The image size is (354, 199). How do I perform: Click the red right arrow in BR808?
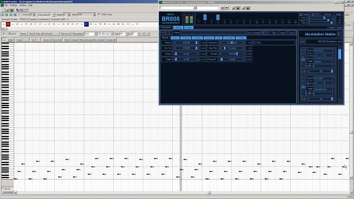coord(227,8)
